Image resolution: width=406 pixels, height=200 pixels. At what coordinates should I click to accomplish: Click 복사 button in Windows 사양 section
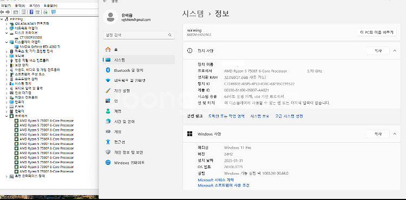(x=378, y=134)
